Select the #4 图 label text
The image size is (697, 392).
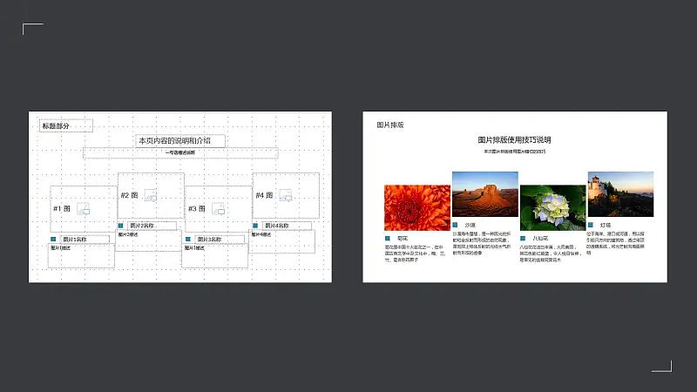[x=264, y=195]
